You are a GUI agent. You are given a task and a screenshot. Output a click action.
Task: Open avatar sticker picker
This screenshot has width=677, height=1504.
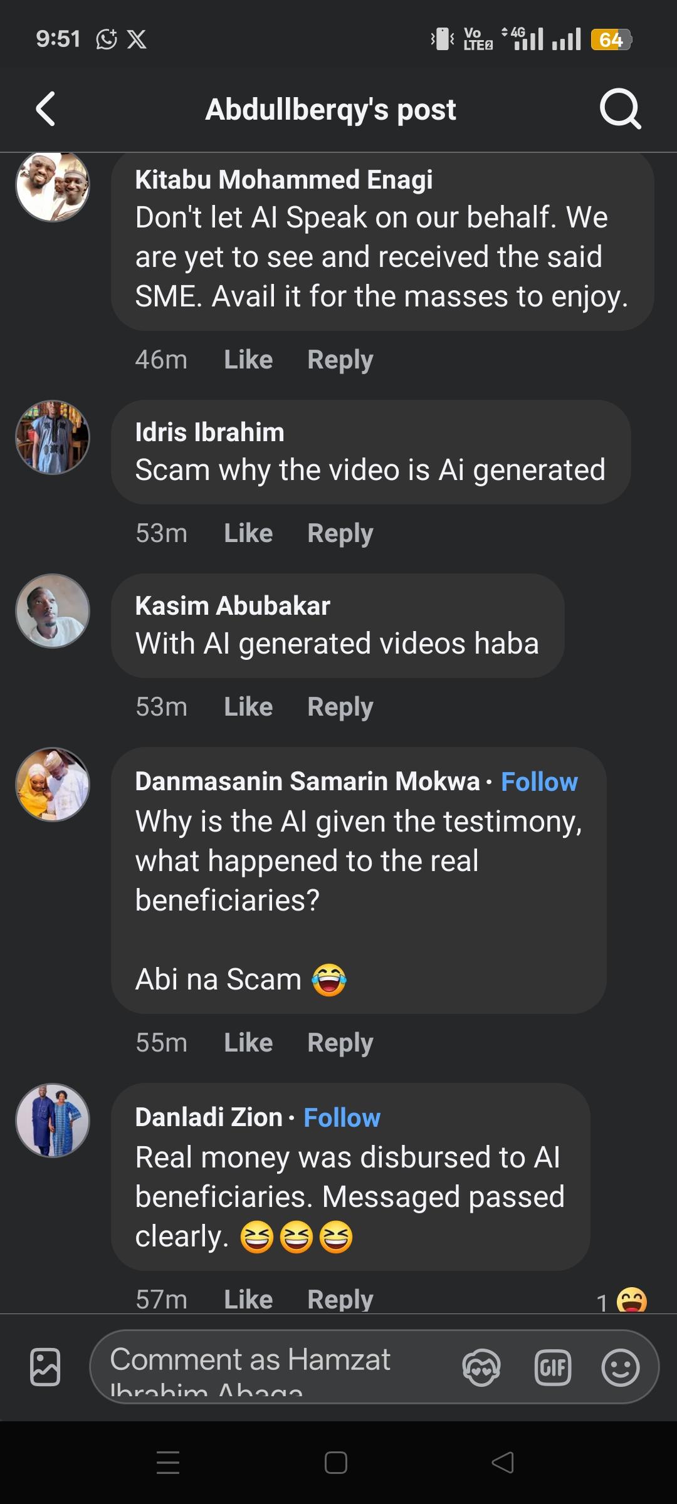click(481, 1367)
